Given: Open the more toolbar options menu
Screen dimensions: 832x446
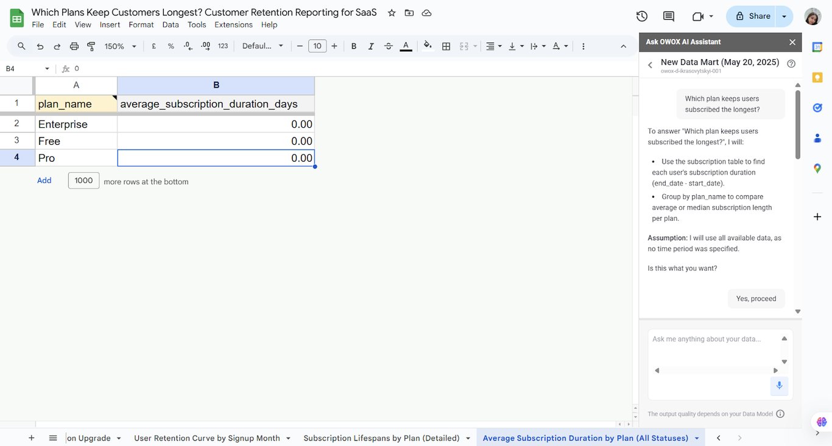Looking at the screenshot, I should [583, 46].
